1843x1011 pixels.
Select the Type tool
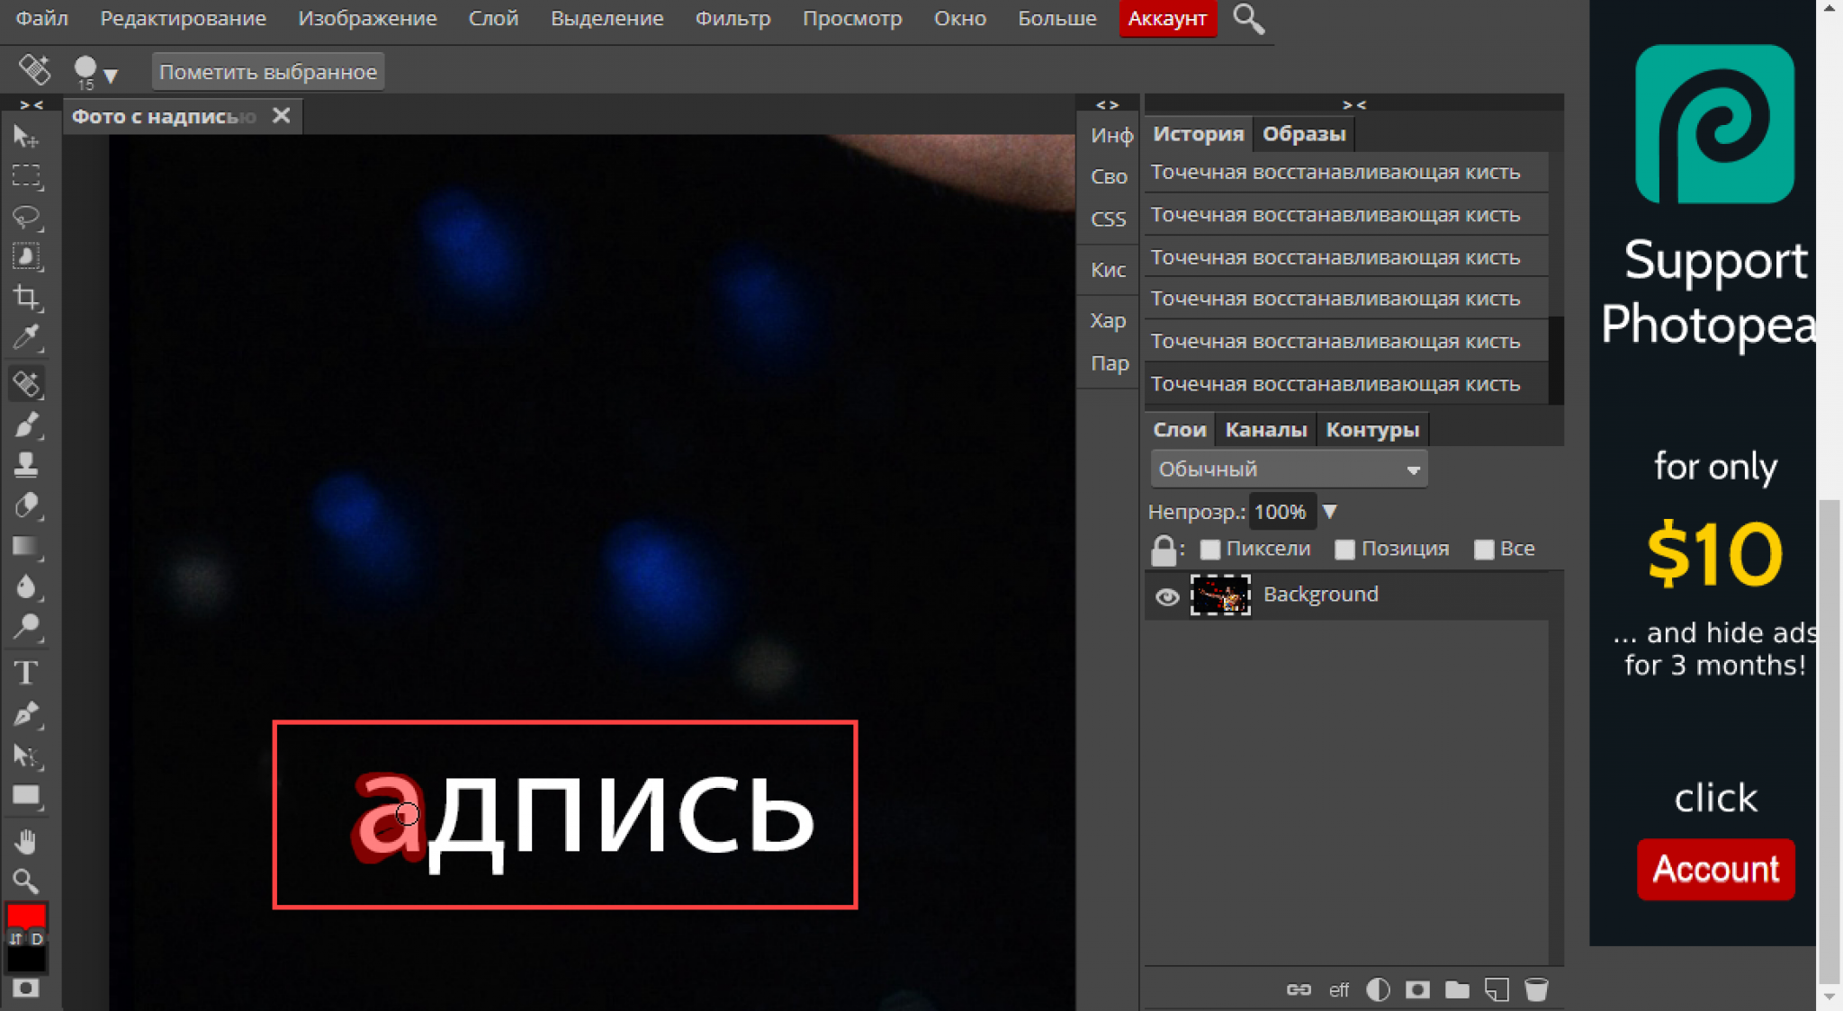click(27, 672)
